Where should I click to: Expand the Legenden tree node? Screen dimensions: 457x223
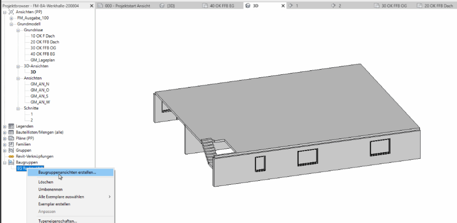coord(4,126)
